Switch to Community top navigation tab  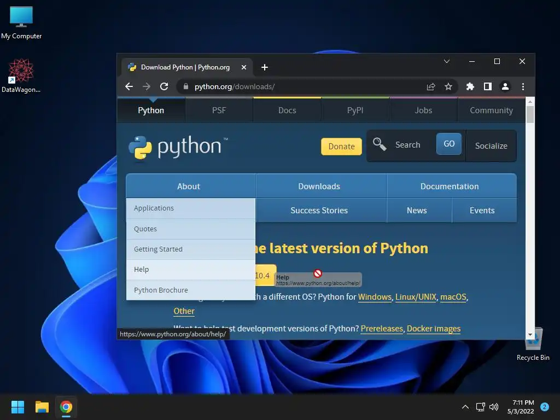[492, 110]
